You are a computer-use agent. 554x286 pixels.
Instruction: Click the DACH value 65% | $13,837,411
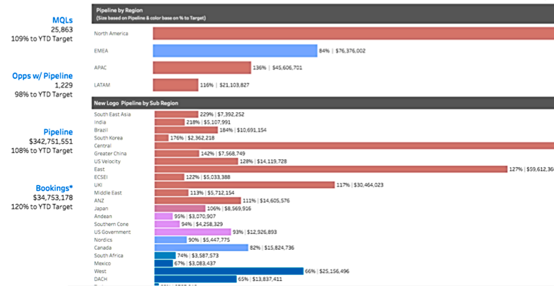261,279
